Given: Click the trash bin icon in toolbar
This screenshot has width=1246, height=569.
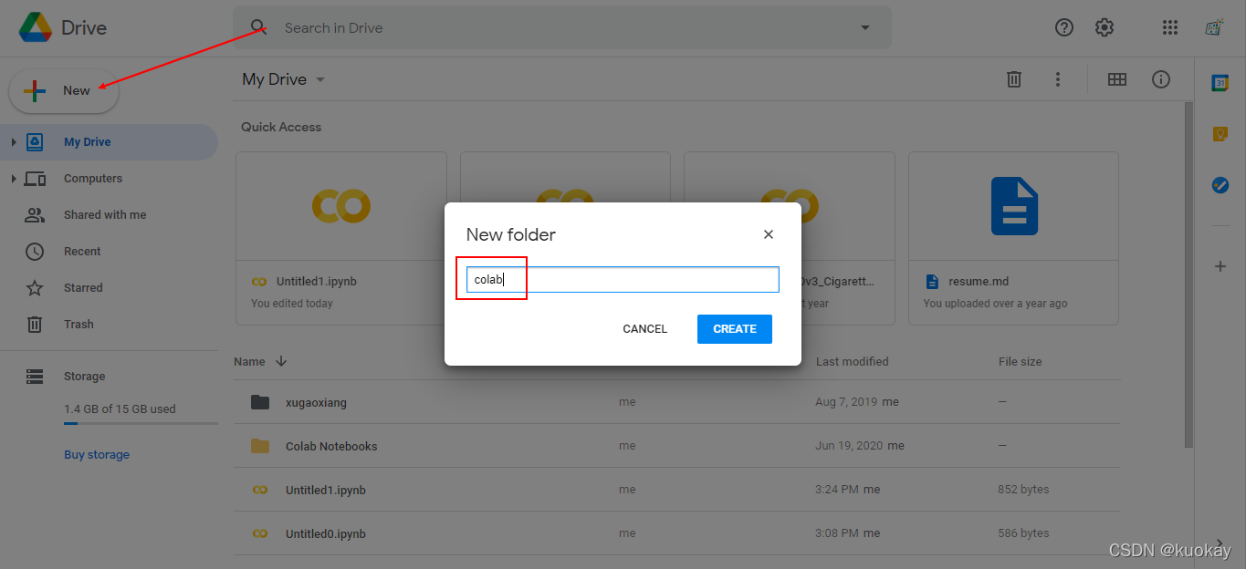Looking at the screenshot, I should pos(1013,79).
